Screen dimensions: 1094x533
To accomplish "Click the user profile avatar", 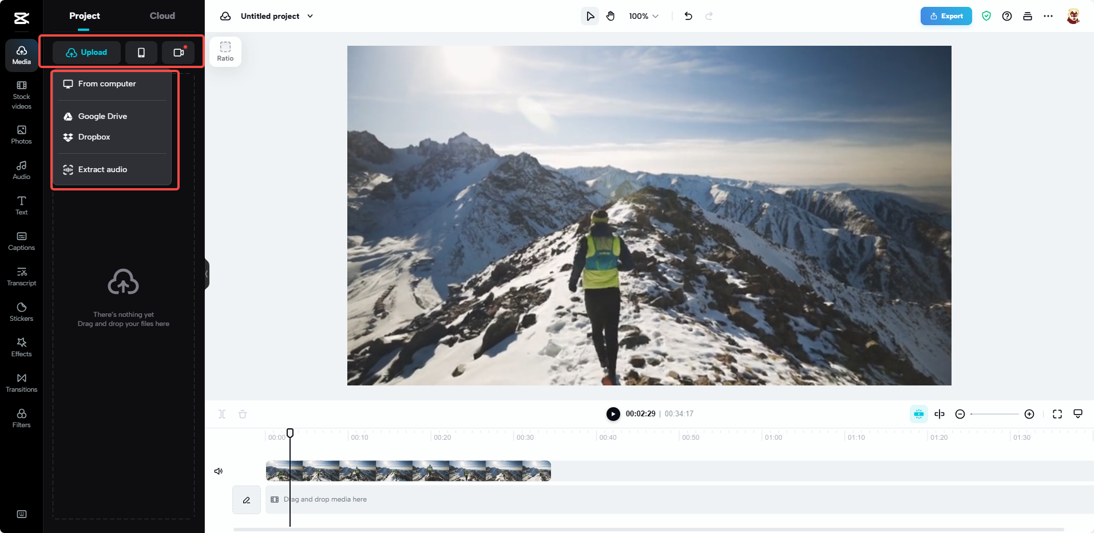I will 1073,16.
